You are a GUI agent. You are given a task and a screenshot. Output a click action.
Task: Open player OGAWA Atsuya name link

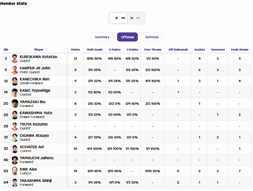tap(34, 135)
